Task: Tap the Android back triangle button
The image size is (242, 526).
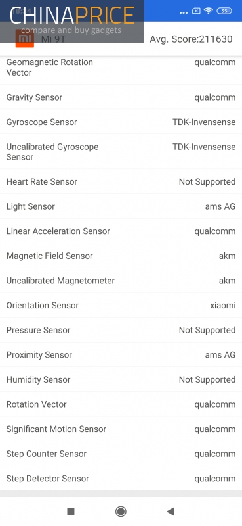Action: [x=171, y=512]
